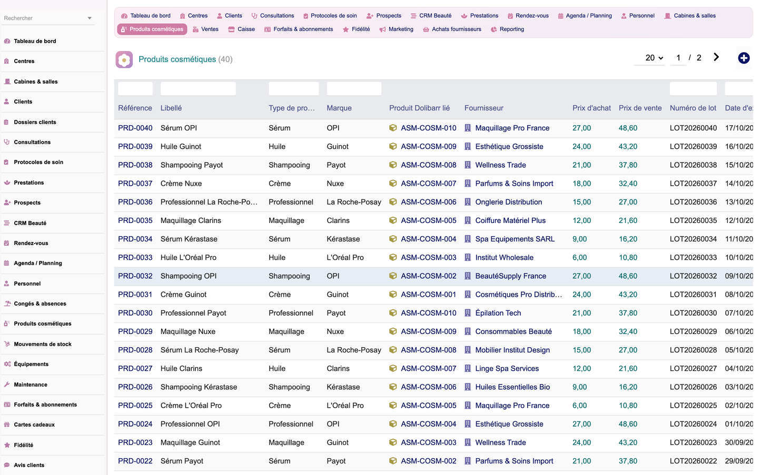Open the Ventes top menu tab
This screenshot has width=761, height=475.
[205, 29]
